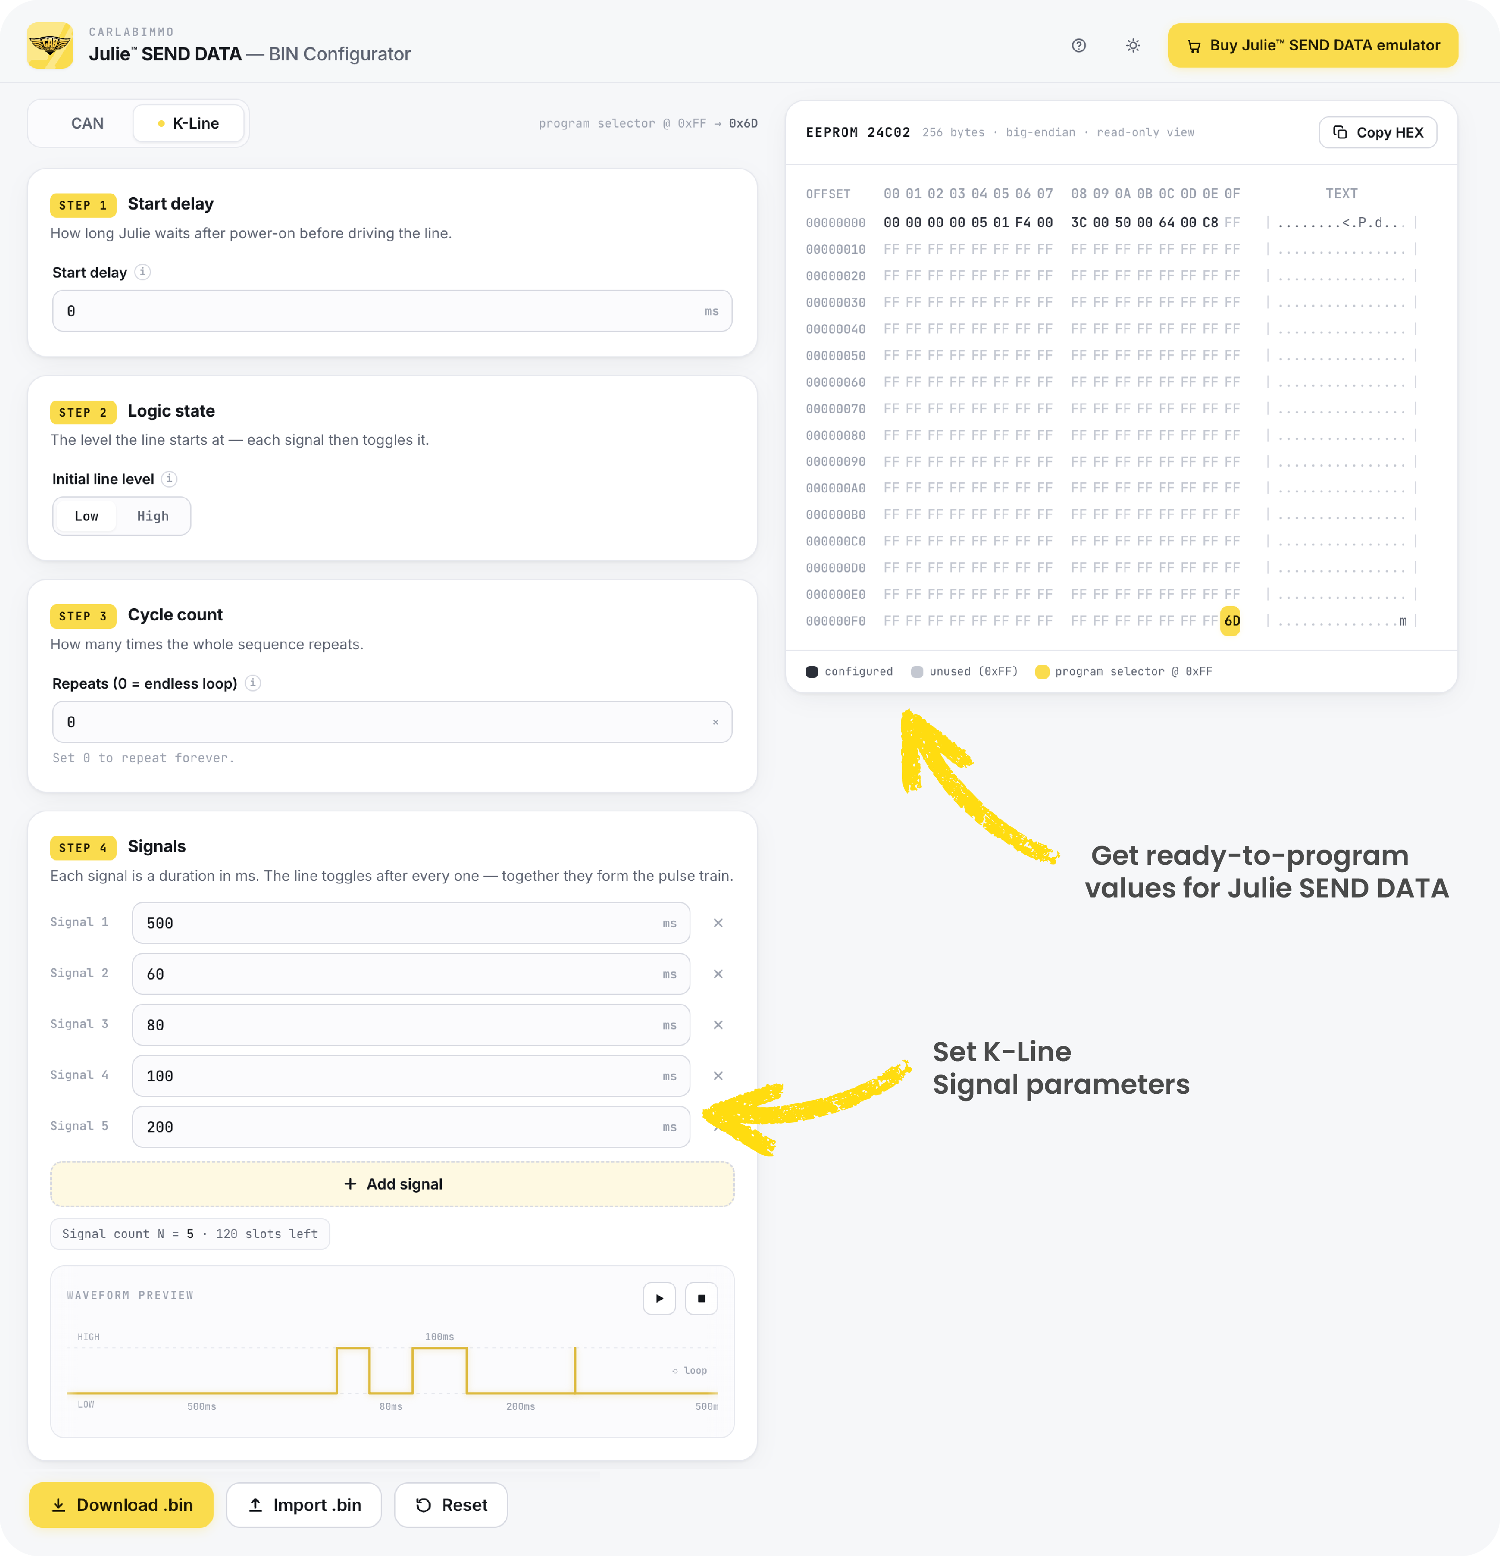Viewport: 1500px width, 1556px height.
Task: Select Low initial line level
Action: 87,516
